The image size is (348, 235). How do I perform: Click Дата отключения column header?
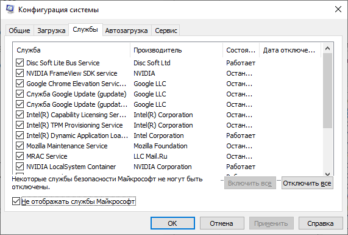point(290,50)
